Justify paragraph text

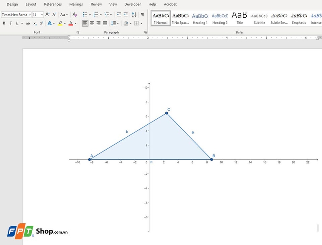[x=105, y=23]
